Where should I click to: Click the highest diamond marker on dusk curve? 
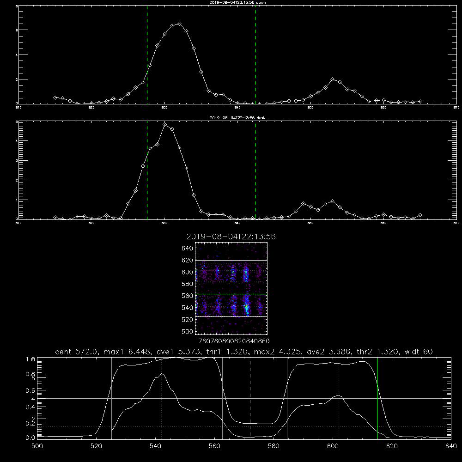(x=165, y=125)
